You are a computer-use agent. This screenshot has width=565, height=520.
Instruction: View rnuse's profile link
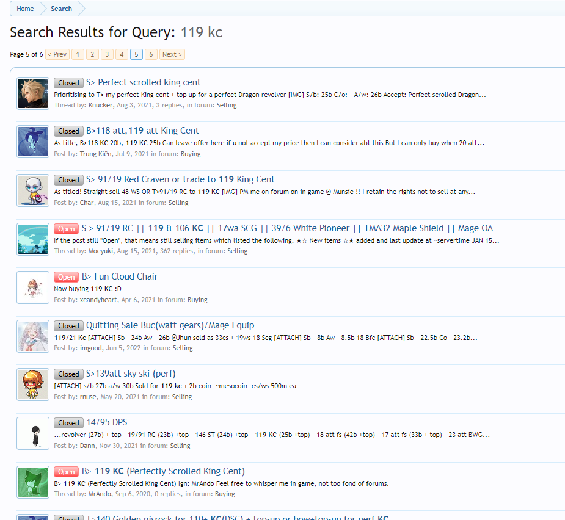[88, 397]
